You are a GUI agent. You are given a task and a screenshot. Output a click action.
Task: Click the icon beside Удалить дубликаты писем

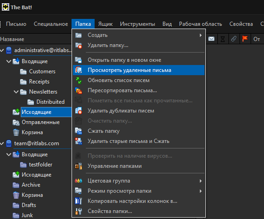pyautogui.click(x=78, y=111)
